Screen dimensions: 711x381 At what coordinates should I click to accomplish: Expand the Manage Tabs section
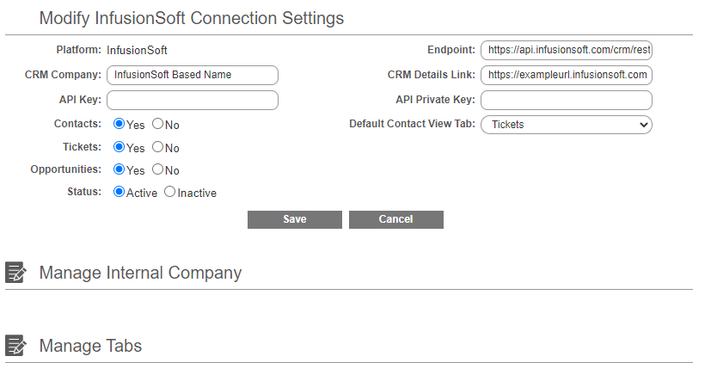pyautogui.click(x=90, y=346)
